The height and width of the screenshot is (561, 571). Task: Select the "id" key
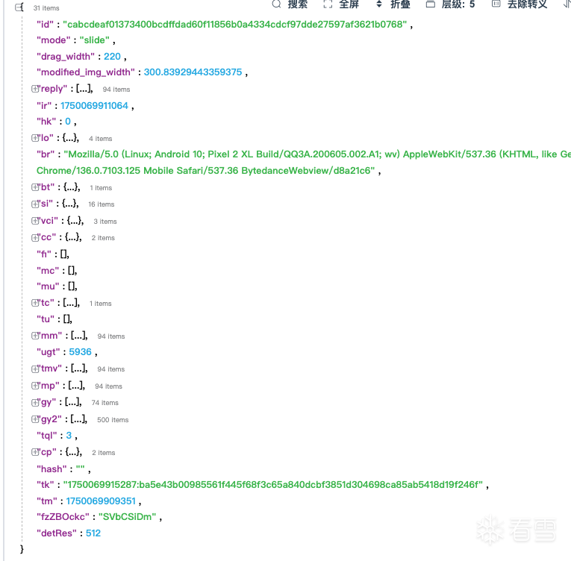(x=45, y=25)
